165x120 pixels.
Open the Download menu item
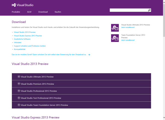(43, 12)
